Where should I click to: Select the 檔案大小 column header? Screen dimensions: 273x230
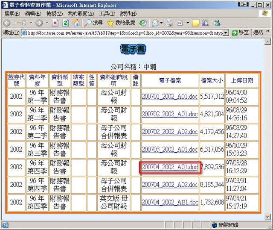(212, 80)
